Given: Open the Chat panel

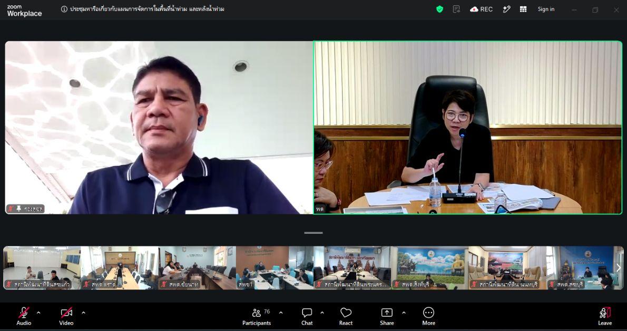Looking at the screenshot, I should (x=307, y=317).
